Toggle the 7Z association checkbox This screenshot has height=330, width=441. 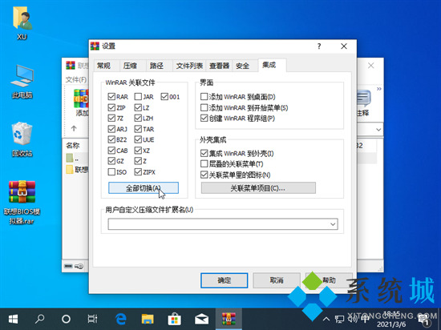pyautogui.click(x=111, y=119)
